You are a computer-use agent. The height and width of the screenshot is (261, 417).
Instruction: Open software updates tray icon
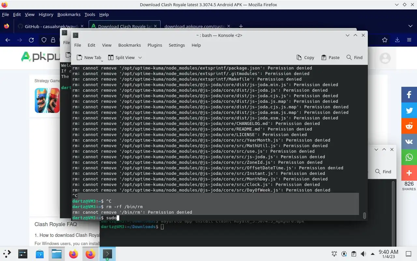coord(344,254)
